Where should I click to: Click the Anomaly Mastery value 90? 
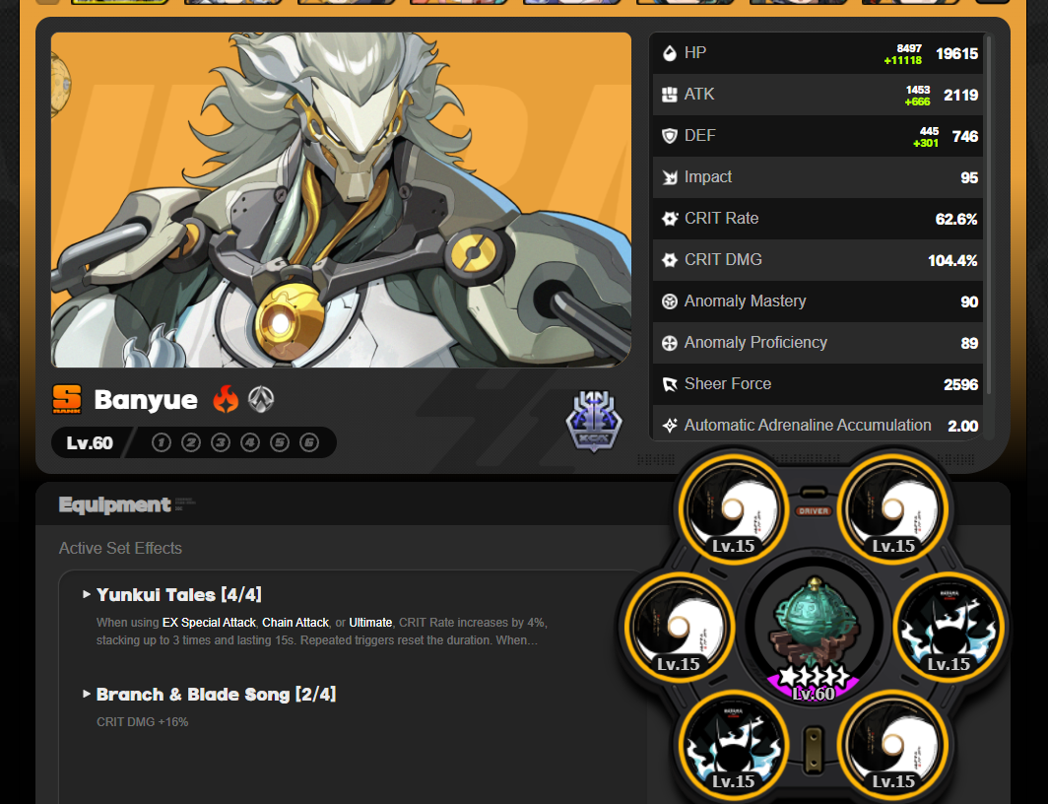(969, 302)
